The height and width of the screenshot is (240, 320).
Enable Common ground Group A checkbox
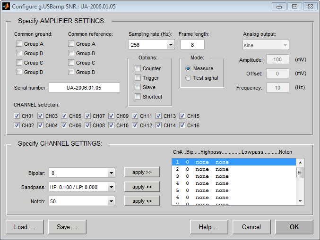click(19, 44)
